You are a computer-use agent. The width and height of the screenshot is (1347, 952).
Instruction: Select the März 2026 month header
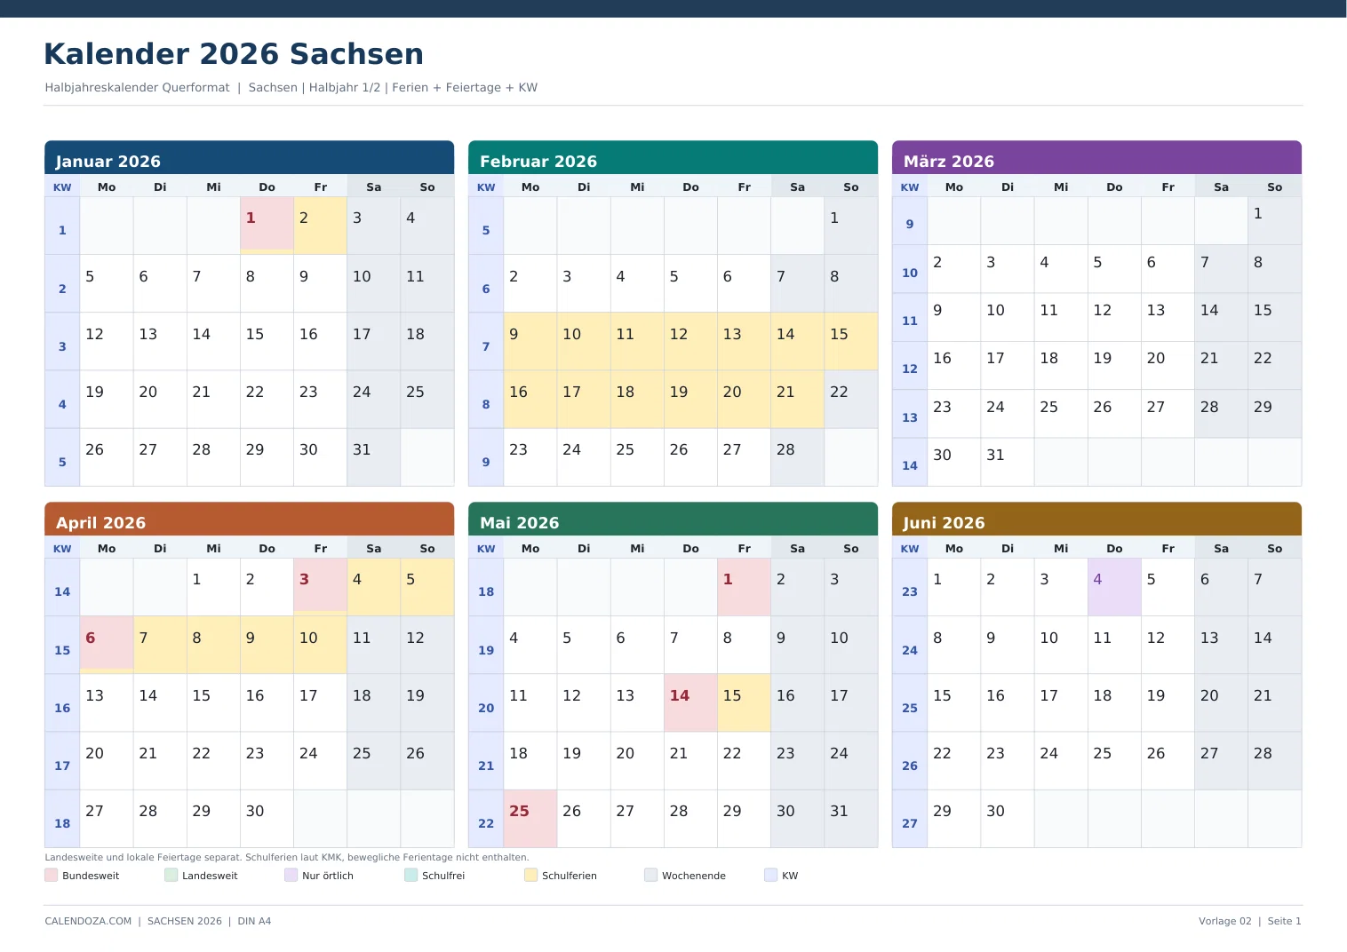point(1096,158)
